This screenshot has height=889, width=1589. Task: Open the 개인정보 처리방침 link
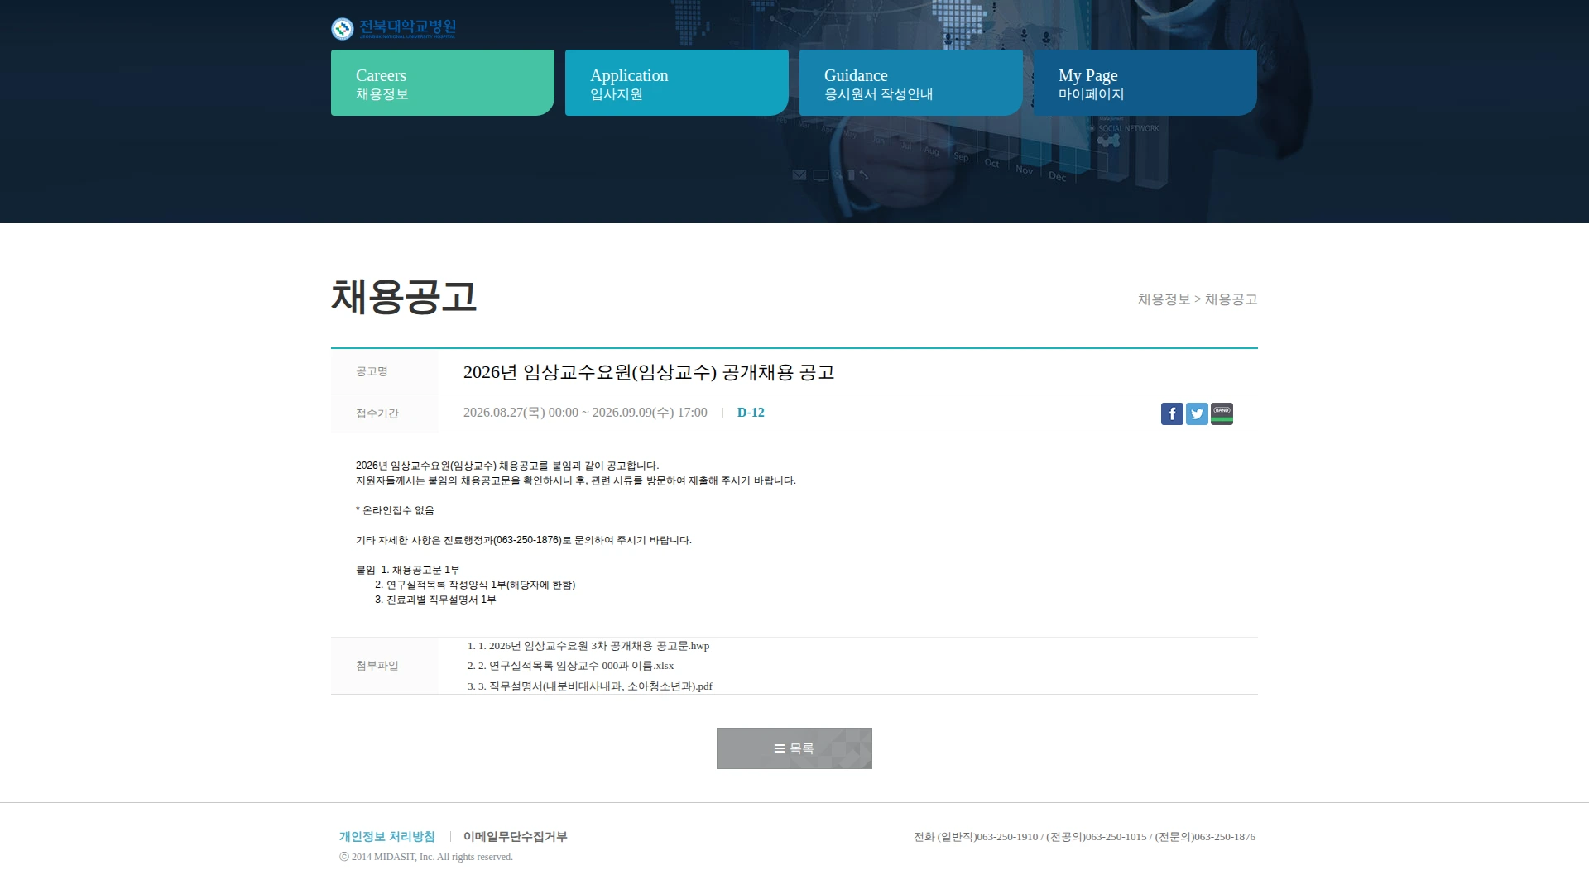point(386,837)
